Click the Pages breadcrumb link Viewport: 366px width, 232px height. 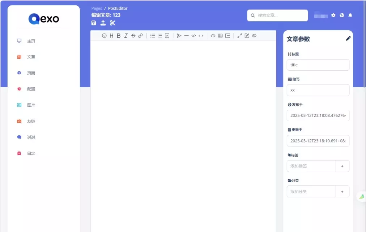pyautogui.click(x=97, y=8)
